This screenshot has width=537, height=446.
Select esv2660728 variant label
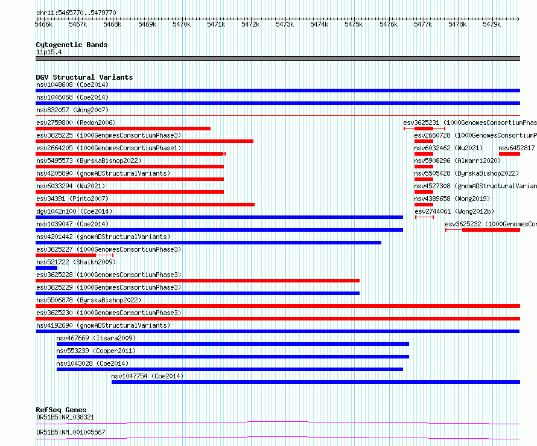click(x=475, y=135)
